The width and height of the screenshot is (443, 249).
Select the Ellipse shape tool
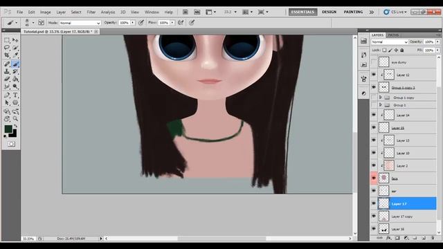point(15,103)
